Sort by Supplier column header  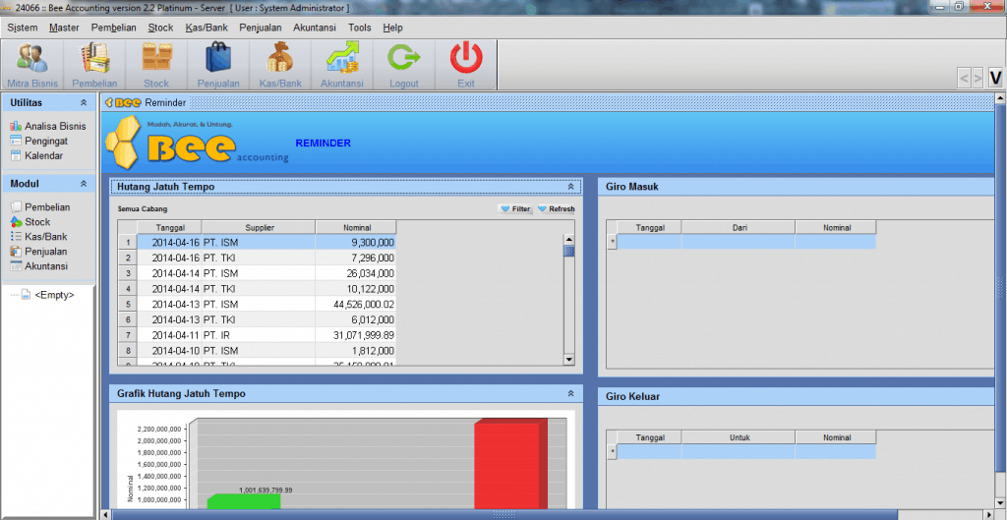[x=259, y=227]
